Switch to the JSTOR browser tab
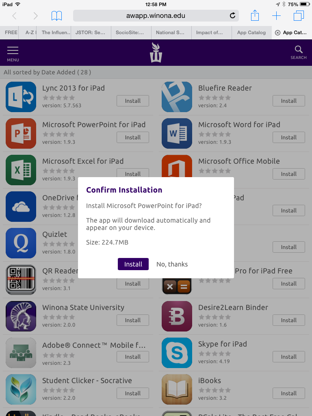Image resolution: width=312 pixels, height=416 pixels. (x=90, y=32)
